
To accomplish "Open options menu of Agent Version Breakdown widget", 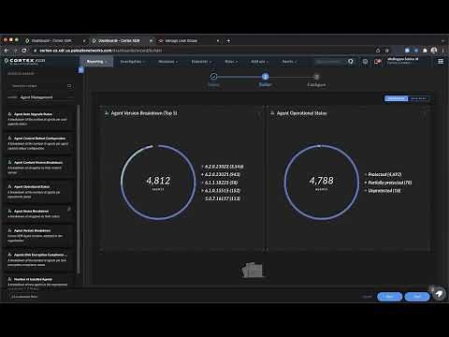I will pyautogui.click(x=259, y=114).
